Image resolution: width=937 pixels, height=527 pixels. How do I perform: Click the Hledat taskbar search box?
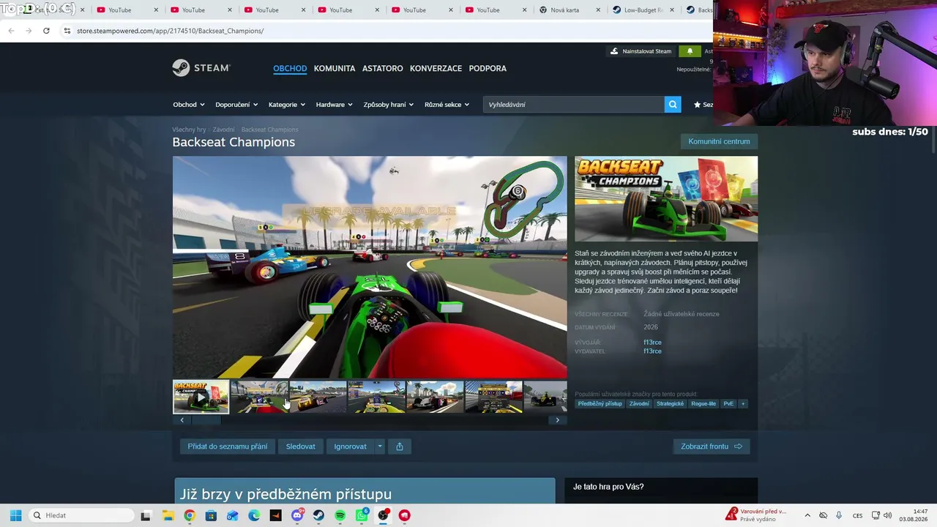pos(82,515)
